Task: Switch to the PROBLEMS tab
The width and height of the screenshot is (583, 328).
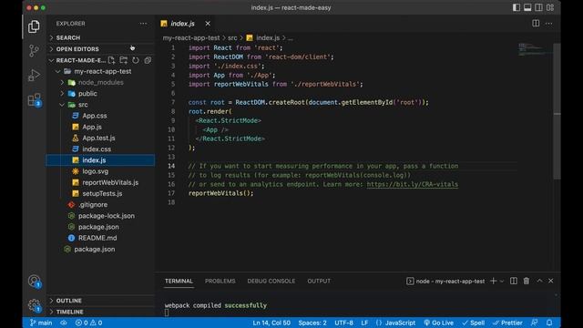Action: [x=220, y=282]
